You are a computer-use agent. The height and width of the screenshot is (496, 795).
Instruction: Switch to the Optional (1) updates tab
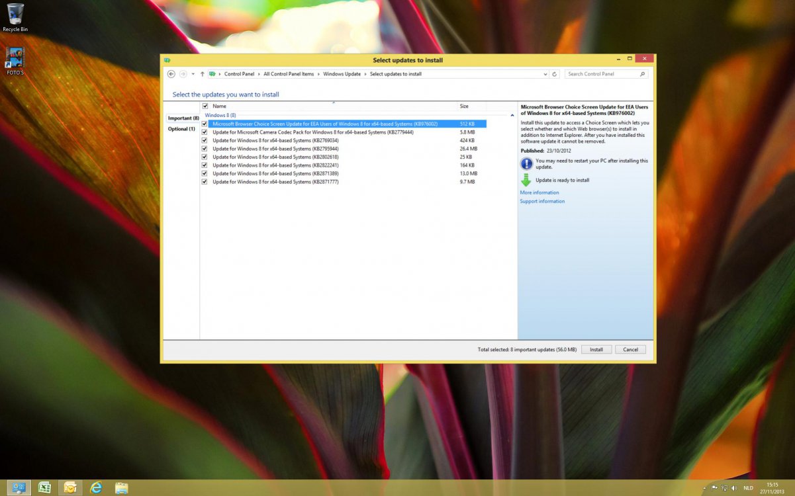(181, 129)
